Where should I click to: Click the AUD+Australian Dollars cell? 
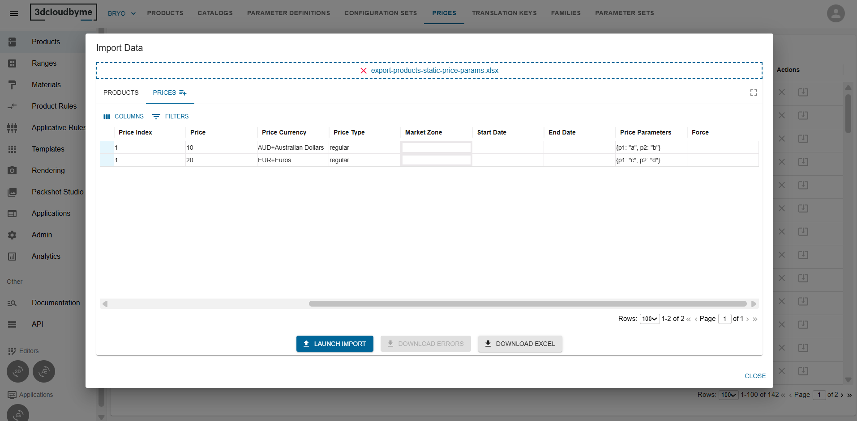click(293, 147)
